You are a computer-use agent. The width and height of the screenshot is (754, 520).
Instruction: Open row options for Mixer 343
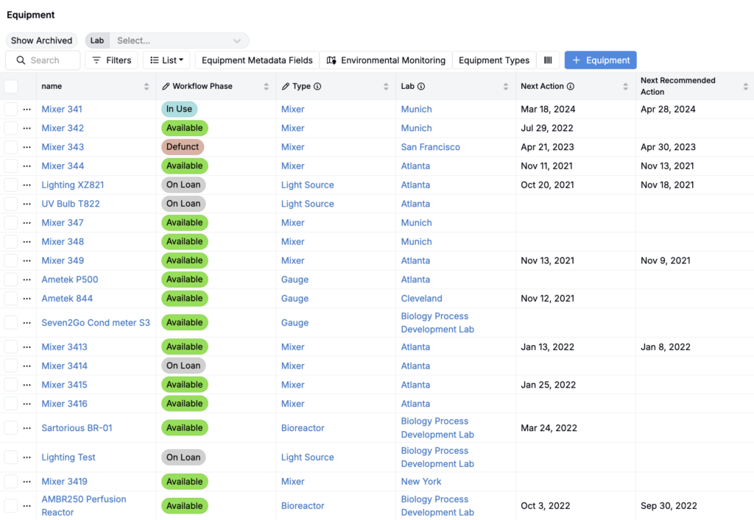(27, 147)
